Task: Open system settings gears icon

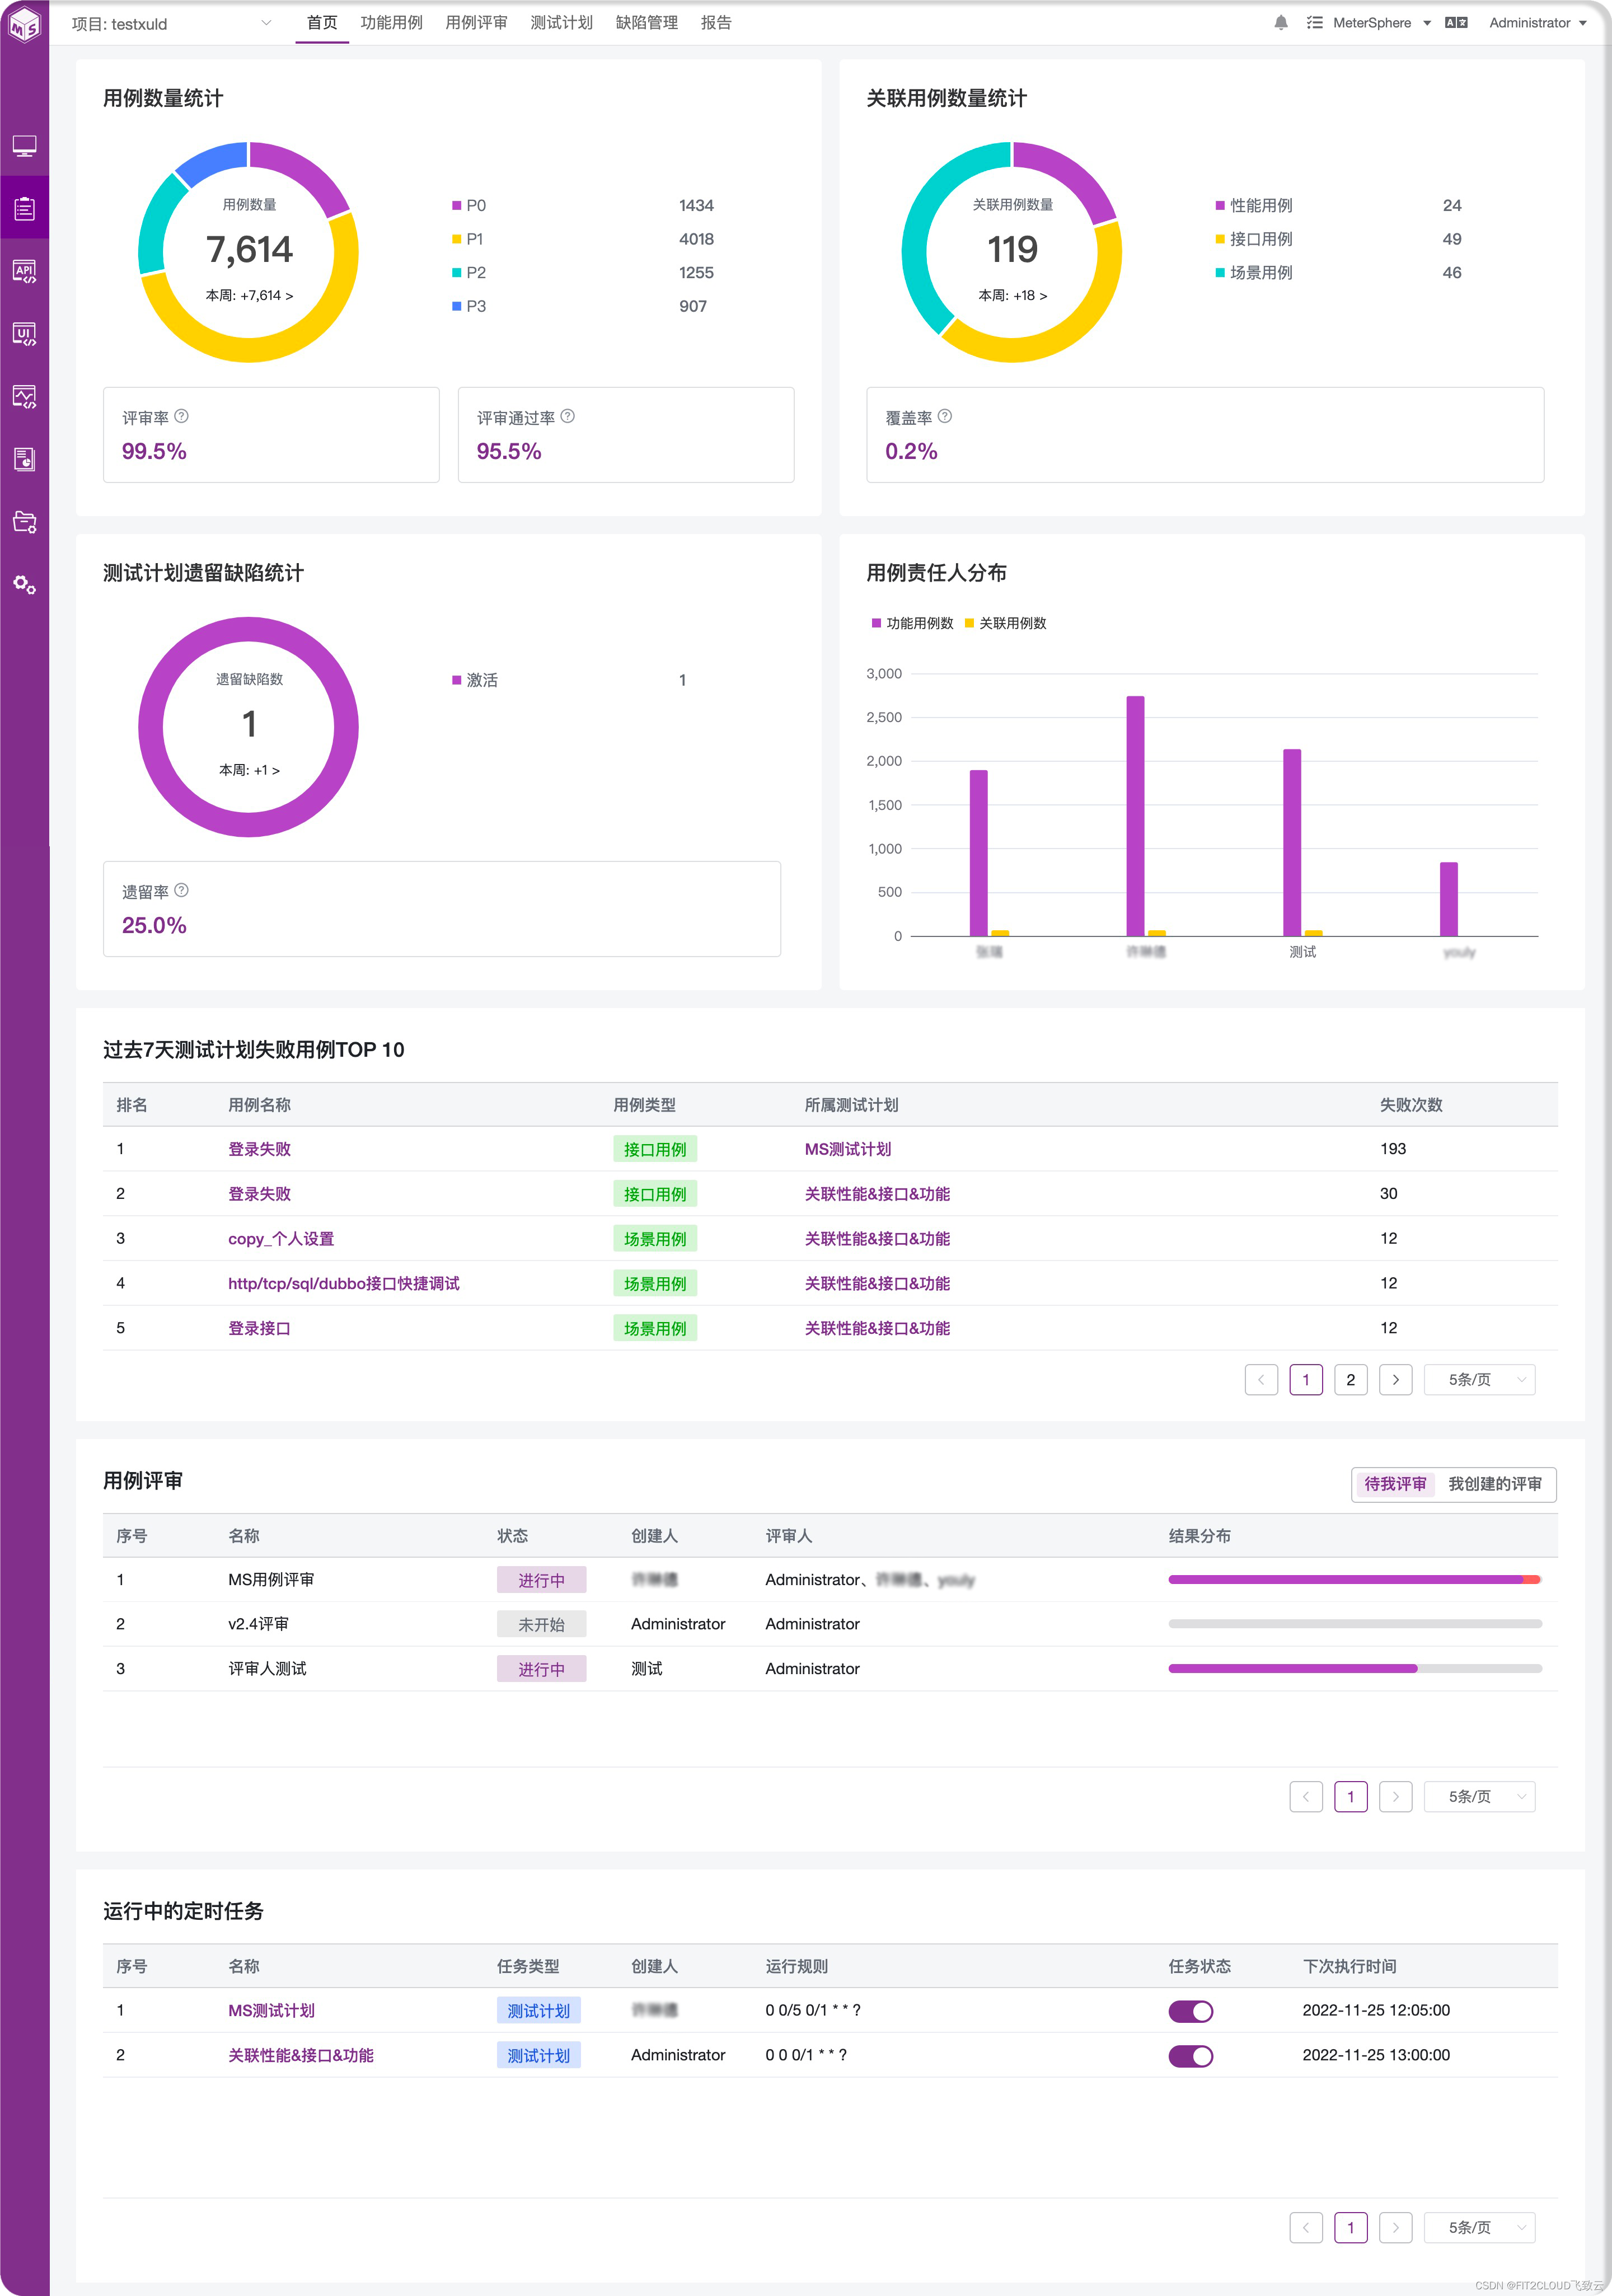Action: [x=24, y=585]
